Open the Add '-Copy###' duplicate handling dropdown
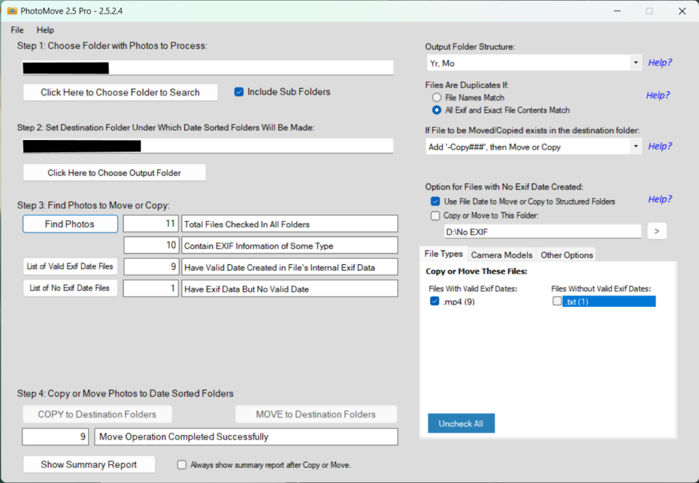The image size is (699, 483). point(636,147)
